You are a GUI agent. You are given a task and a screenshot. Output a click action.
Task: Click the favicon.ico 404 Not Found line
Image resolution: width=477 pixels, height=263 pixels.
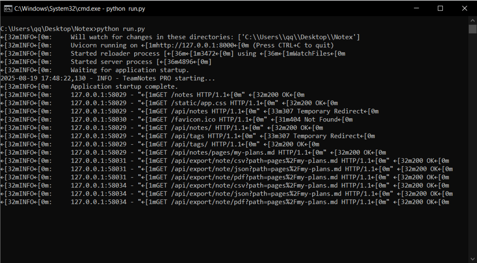coord(177,119)
